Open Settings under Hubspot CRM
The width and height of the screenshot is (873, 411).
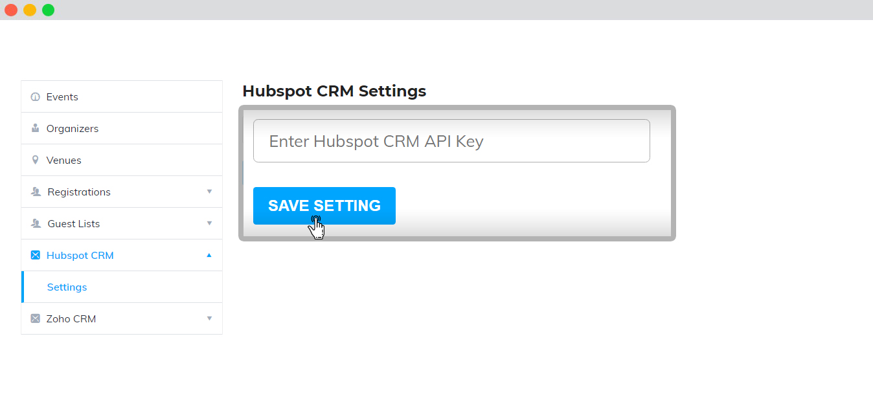point(122,287)
